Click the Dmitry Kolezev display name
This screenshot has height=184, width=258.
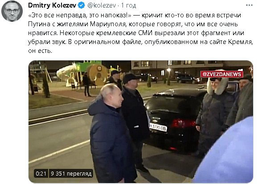click(x=52, y=5)
